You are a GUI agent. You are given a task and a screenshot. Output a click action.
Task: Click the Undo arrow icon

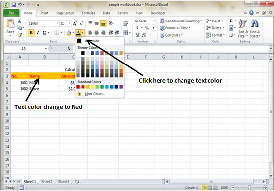coord(20,5)
